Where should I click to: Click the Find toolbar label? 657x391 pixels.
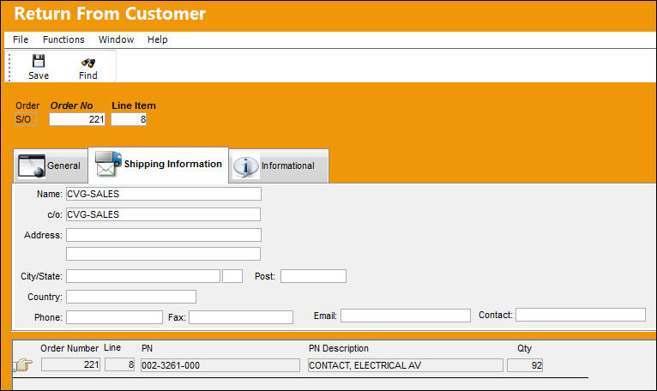88,75
